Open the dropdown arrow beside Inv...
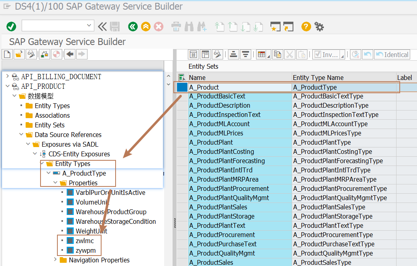Viewport: 417px width, 266px height. click(x=342, y=55)
